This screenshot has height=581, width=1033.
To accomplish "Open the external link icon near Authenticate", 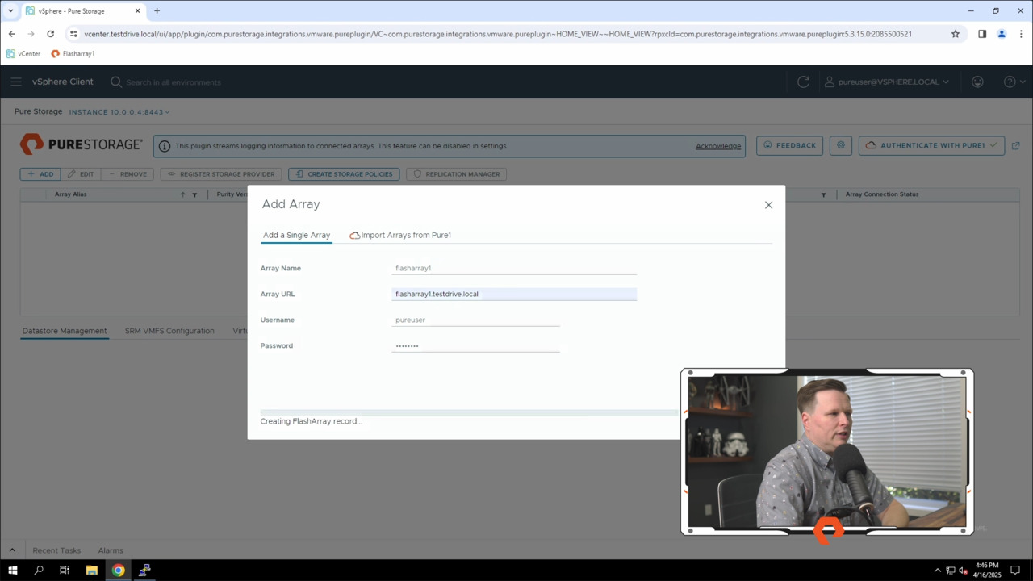I will [1015, 145].
